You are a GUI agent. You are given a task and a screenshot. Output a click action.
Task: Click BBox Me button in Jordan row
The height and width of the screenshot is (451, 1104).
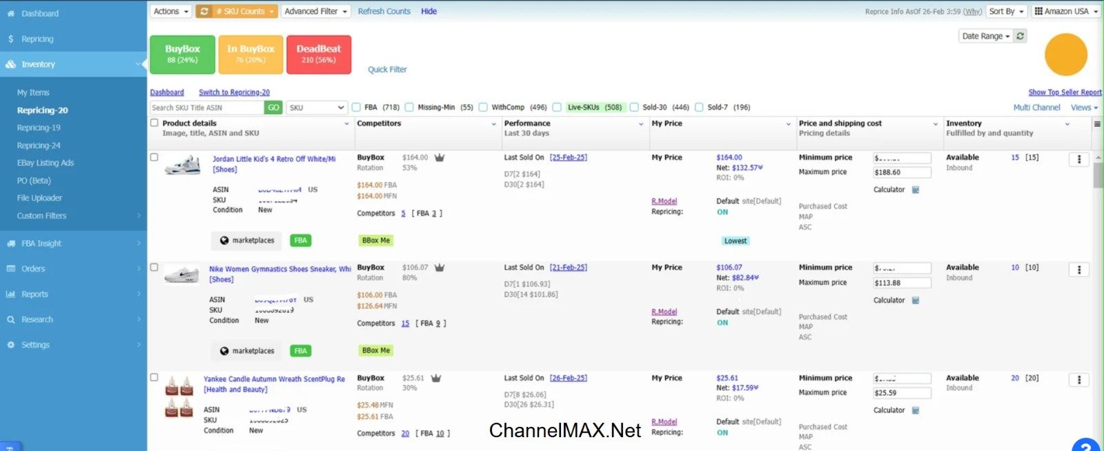(376, 241)
